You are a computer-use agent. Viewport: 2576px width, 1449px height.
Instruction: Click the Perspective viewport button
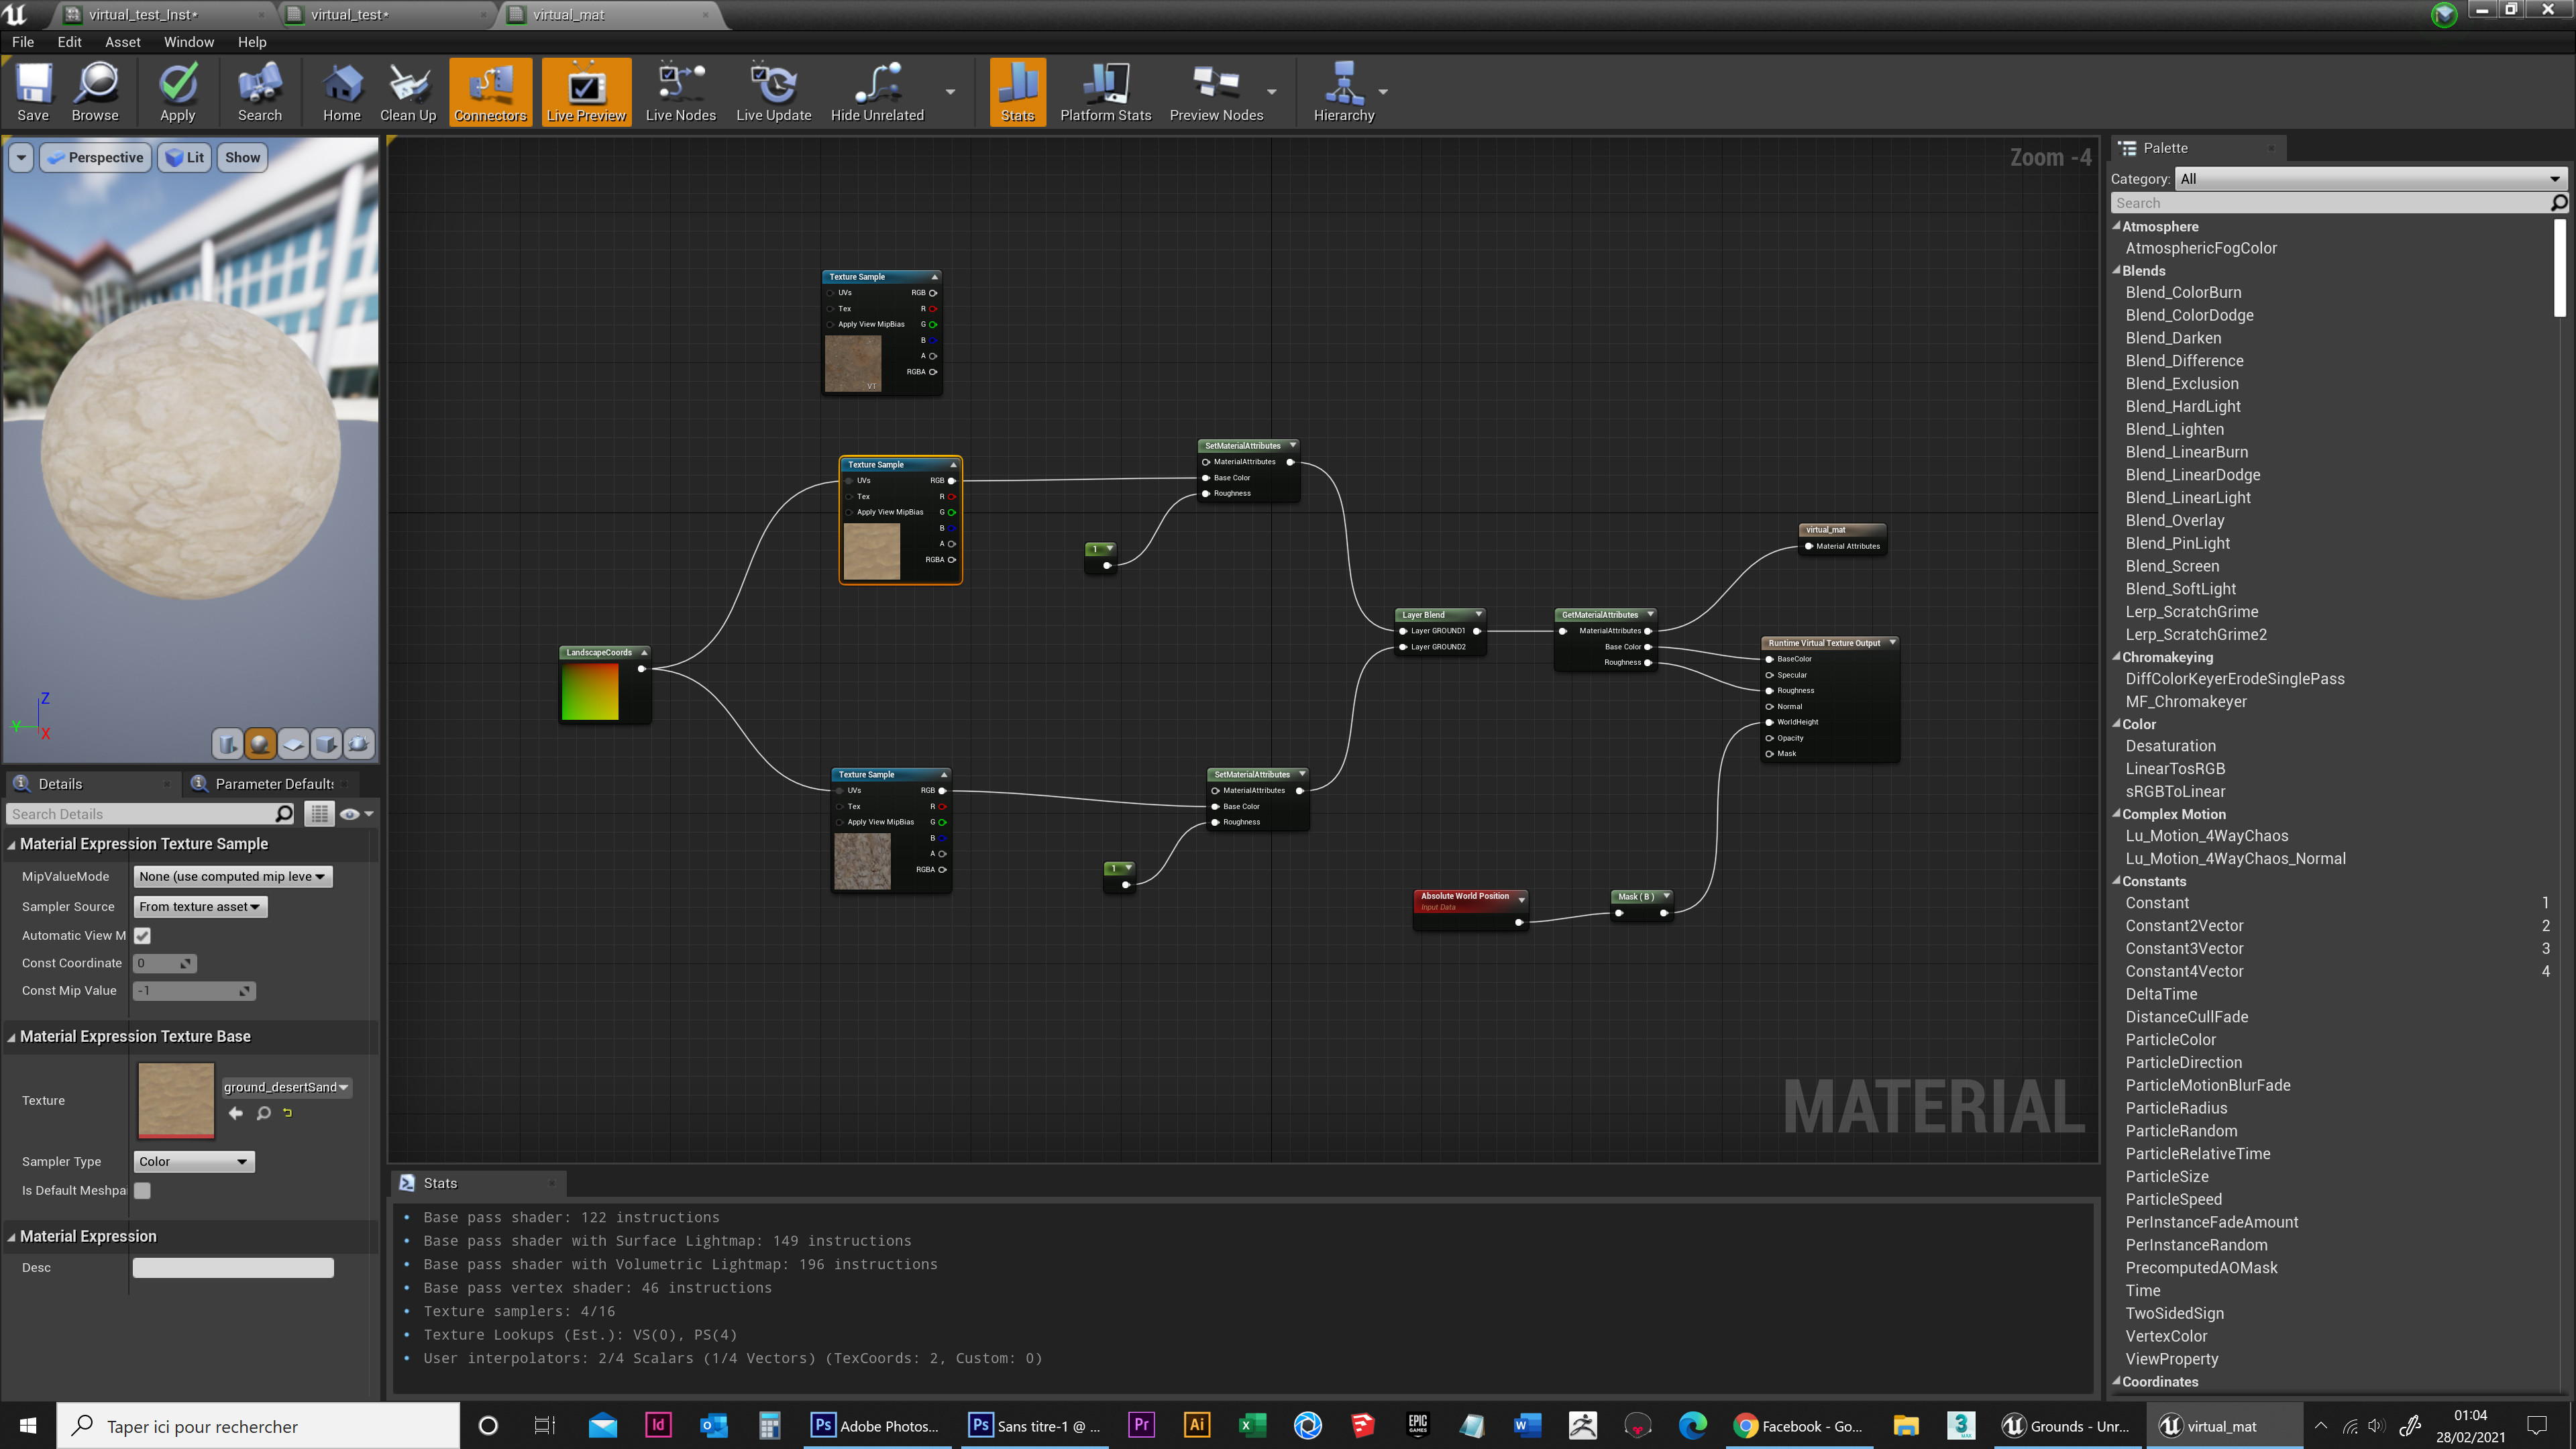(95, 157)
